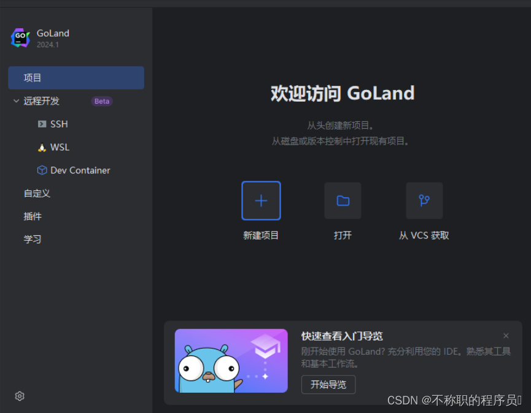Screen dimensions: 531x413
Task: Click the GoLand logo icon
Action: [x=20, y=38]
